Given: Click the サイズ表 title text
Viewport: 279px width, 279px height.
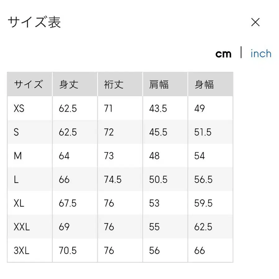Looking at the screenshot, I should pyautogui.click(x=34, y=22).
